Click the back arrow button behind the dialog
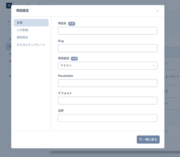This screenshot has width=180, height=157. click(9, 22)
